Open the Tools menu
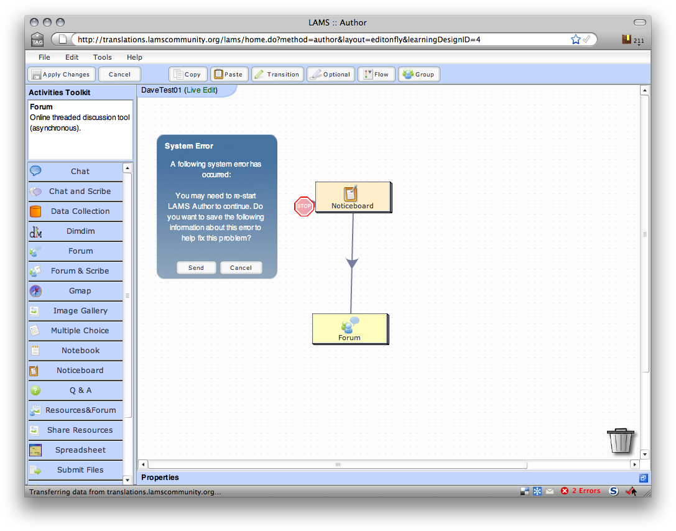This screenshot has height=531, width=676. coord(103,57)
